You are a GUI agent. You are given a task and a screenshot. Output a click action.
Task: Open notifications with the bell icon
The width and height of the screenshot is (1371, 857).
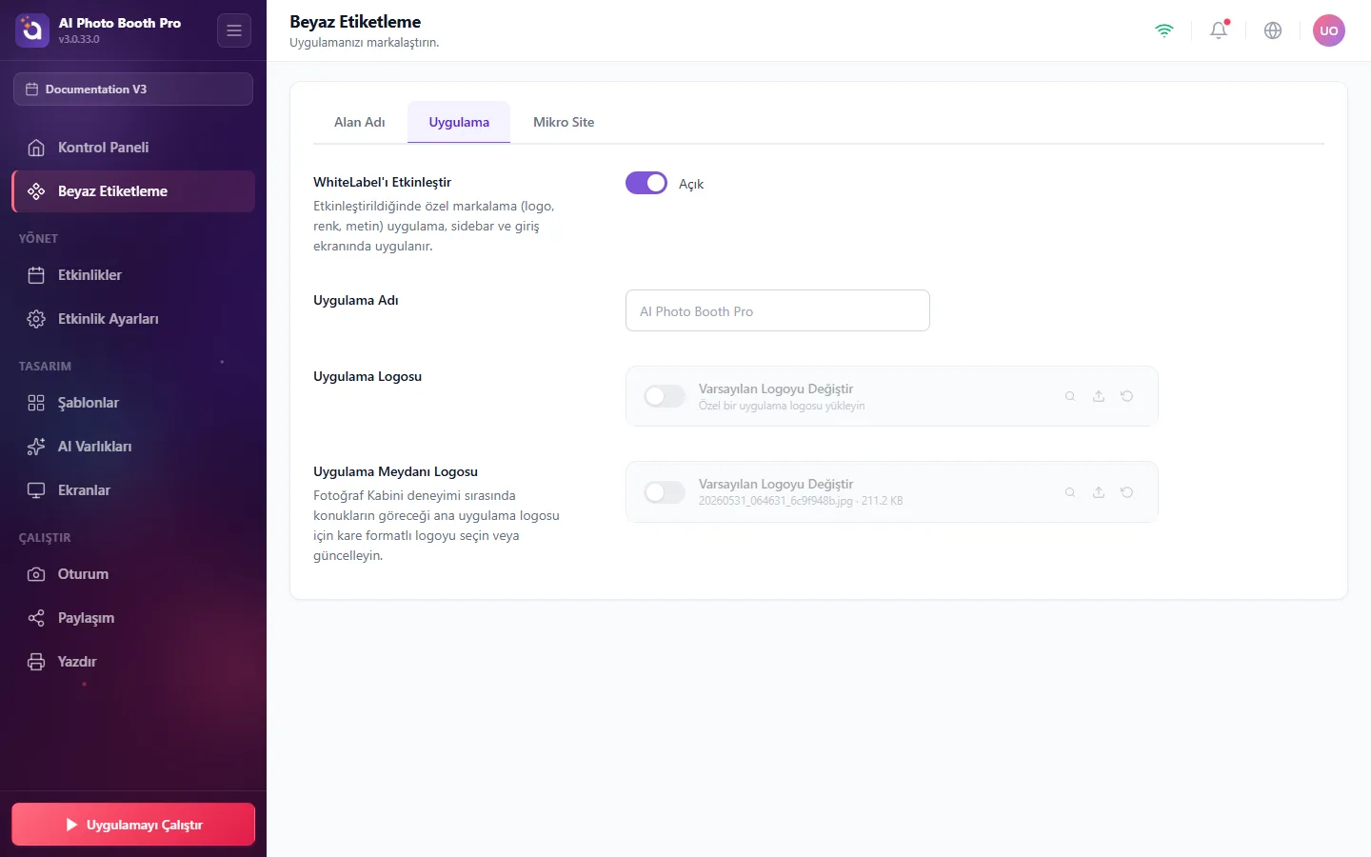point(1219,30)
